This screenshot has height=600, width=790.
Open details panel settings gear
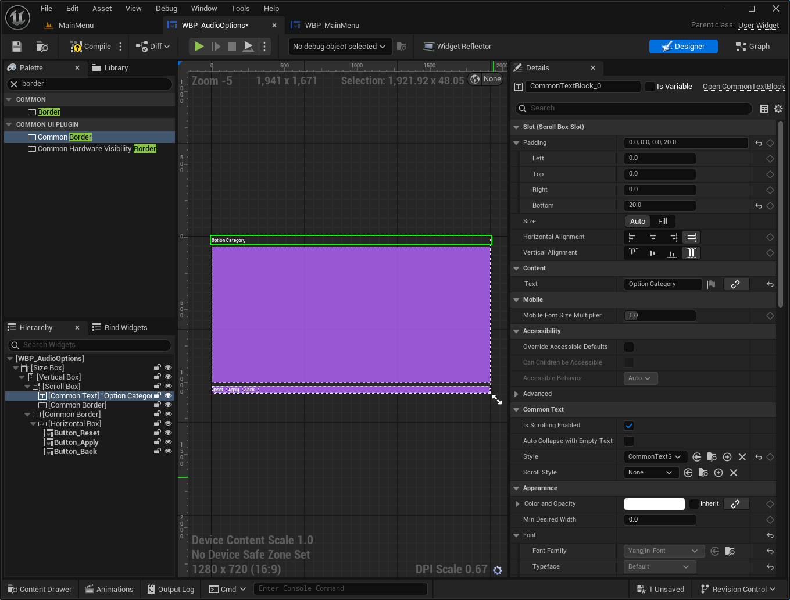click(x=778, y=109)
